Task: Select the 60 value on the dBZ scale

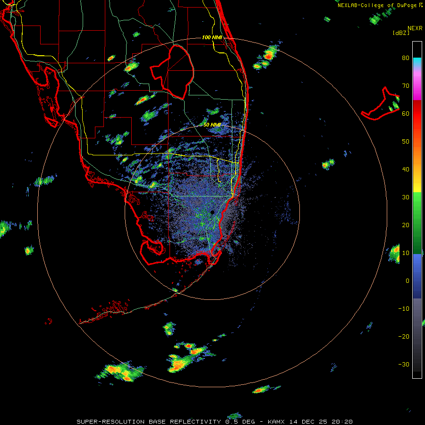Action: point(406,113)
